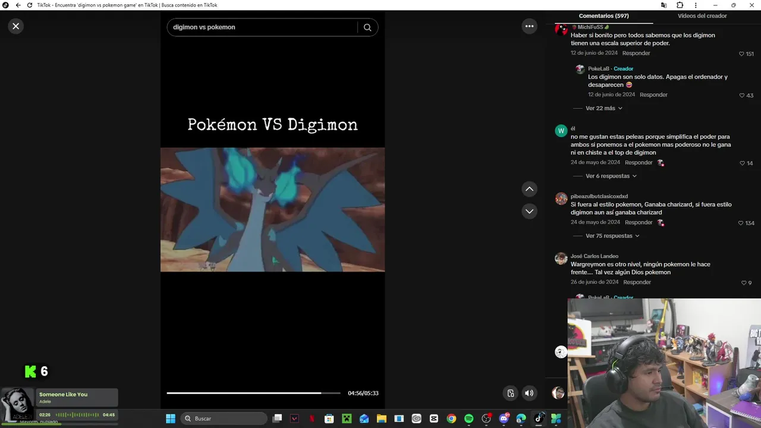
Task: Like José Carlos Landeo's comment with 9 likes
Action: [x=743, y=283]
